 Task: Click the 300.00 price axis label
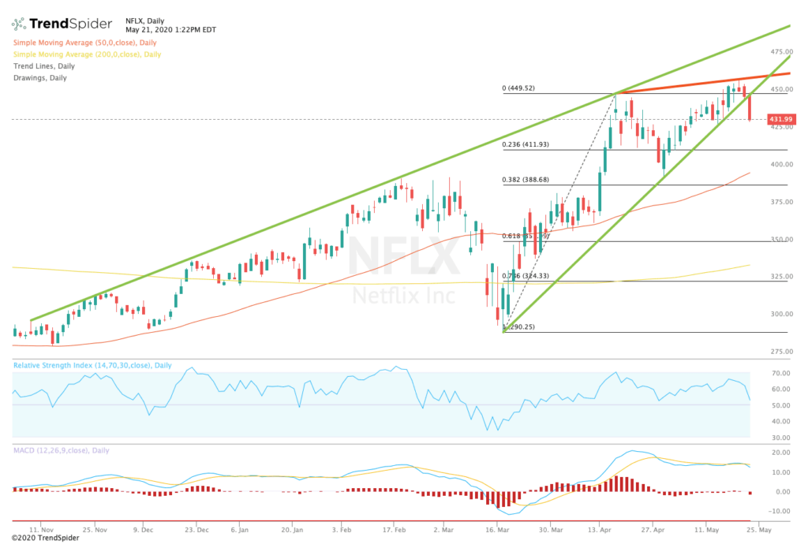(x=782, y=314)
